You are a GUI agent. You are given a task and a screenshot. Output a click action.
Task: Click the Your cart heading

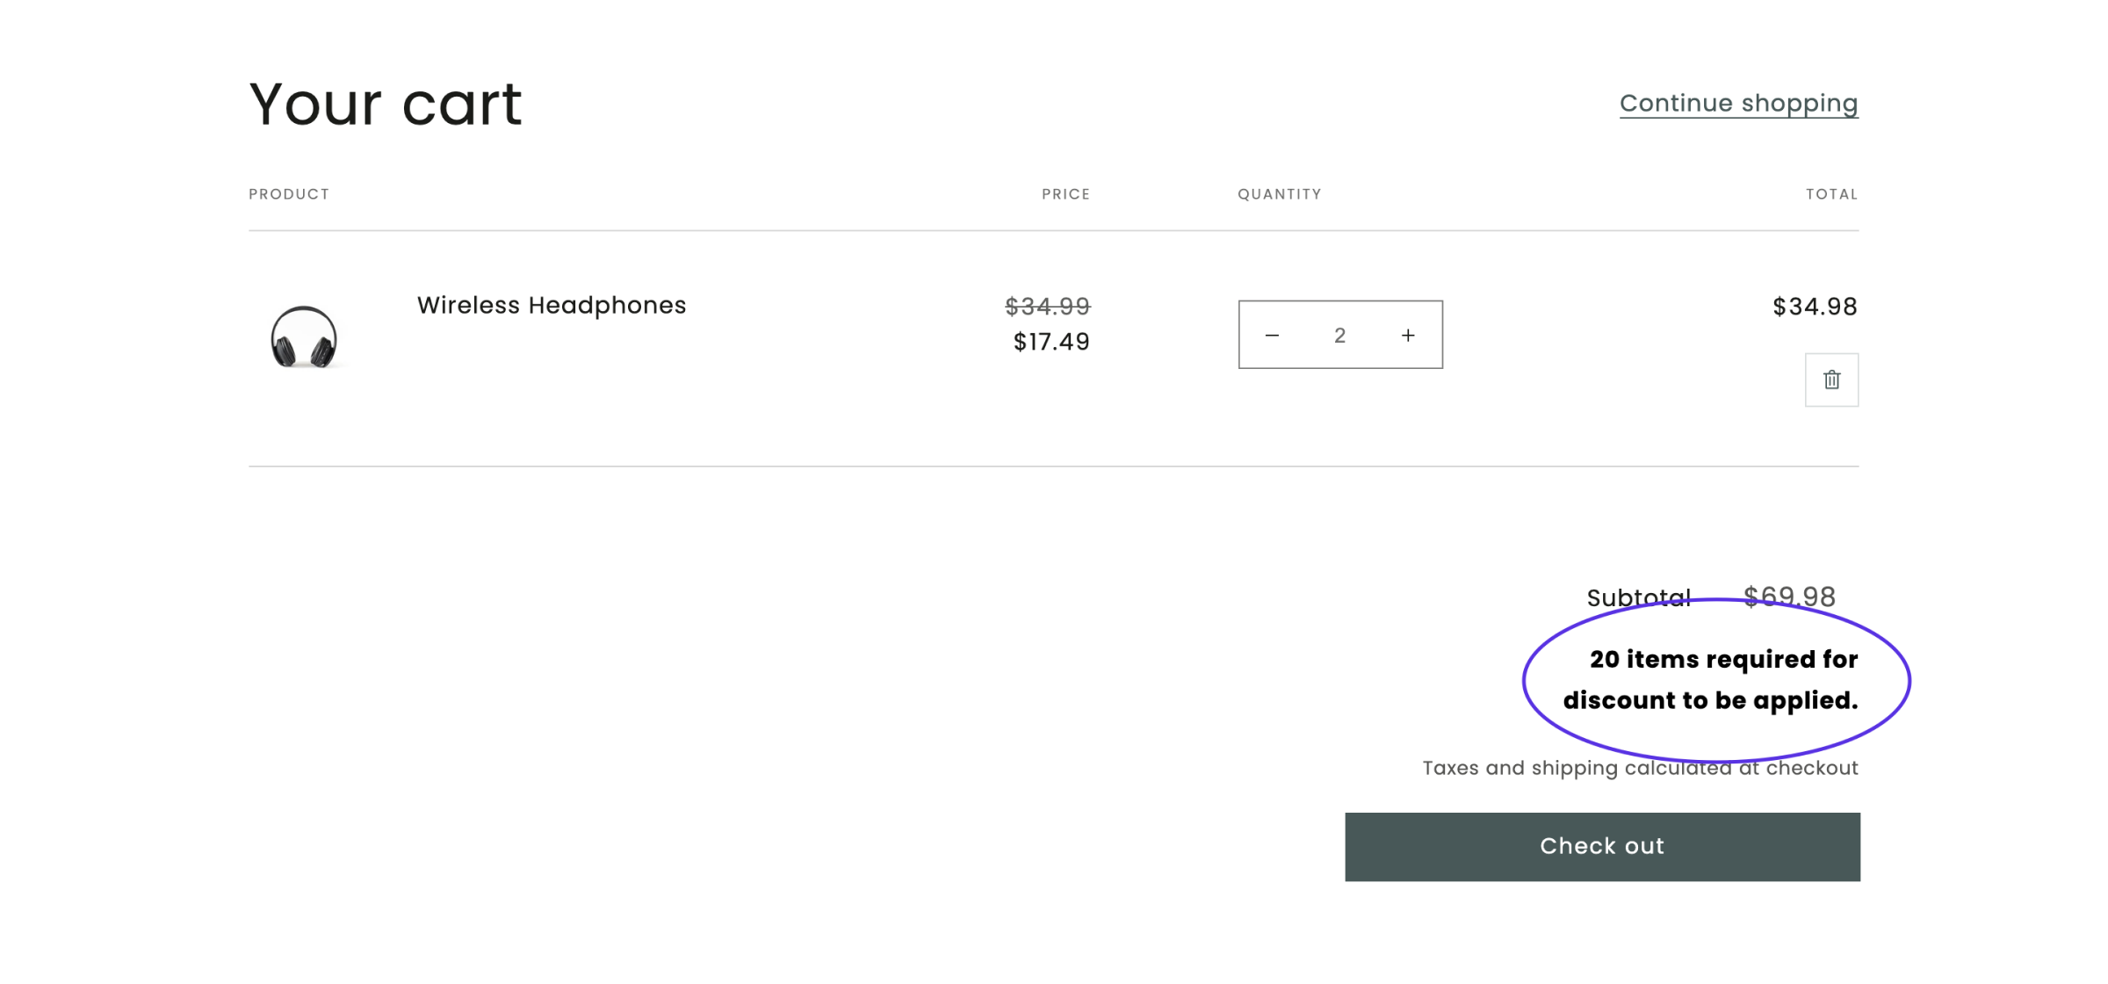click(x=386, y=104)
